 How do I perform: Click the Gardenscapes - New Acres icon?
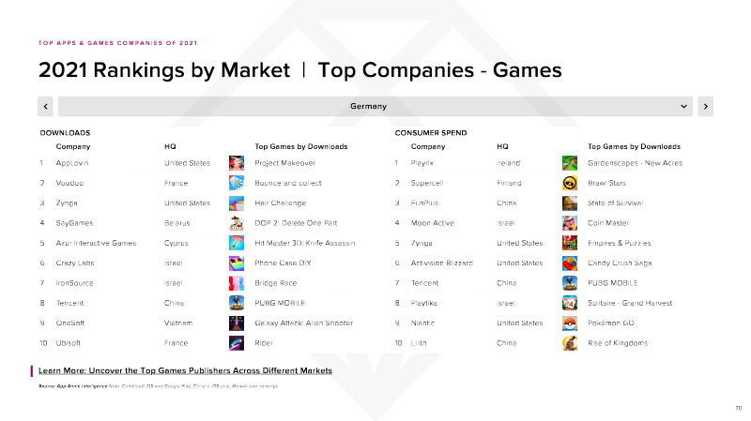[x=570, y=163]
